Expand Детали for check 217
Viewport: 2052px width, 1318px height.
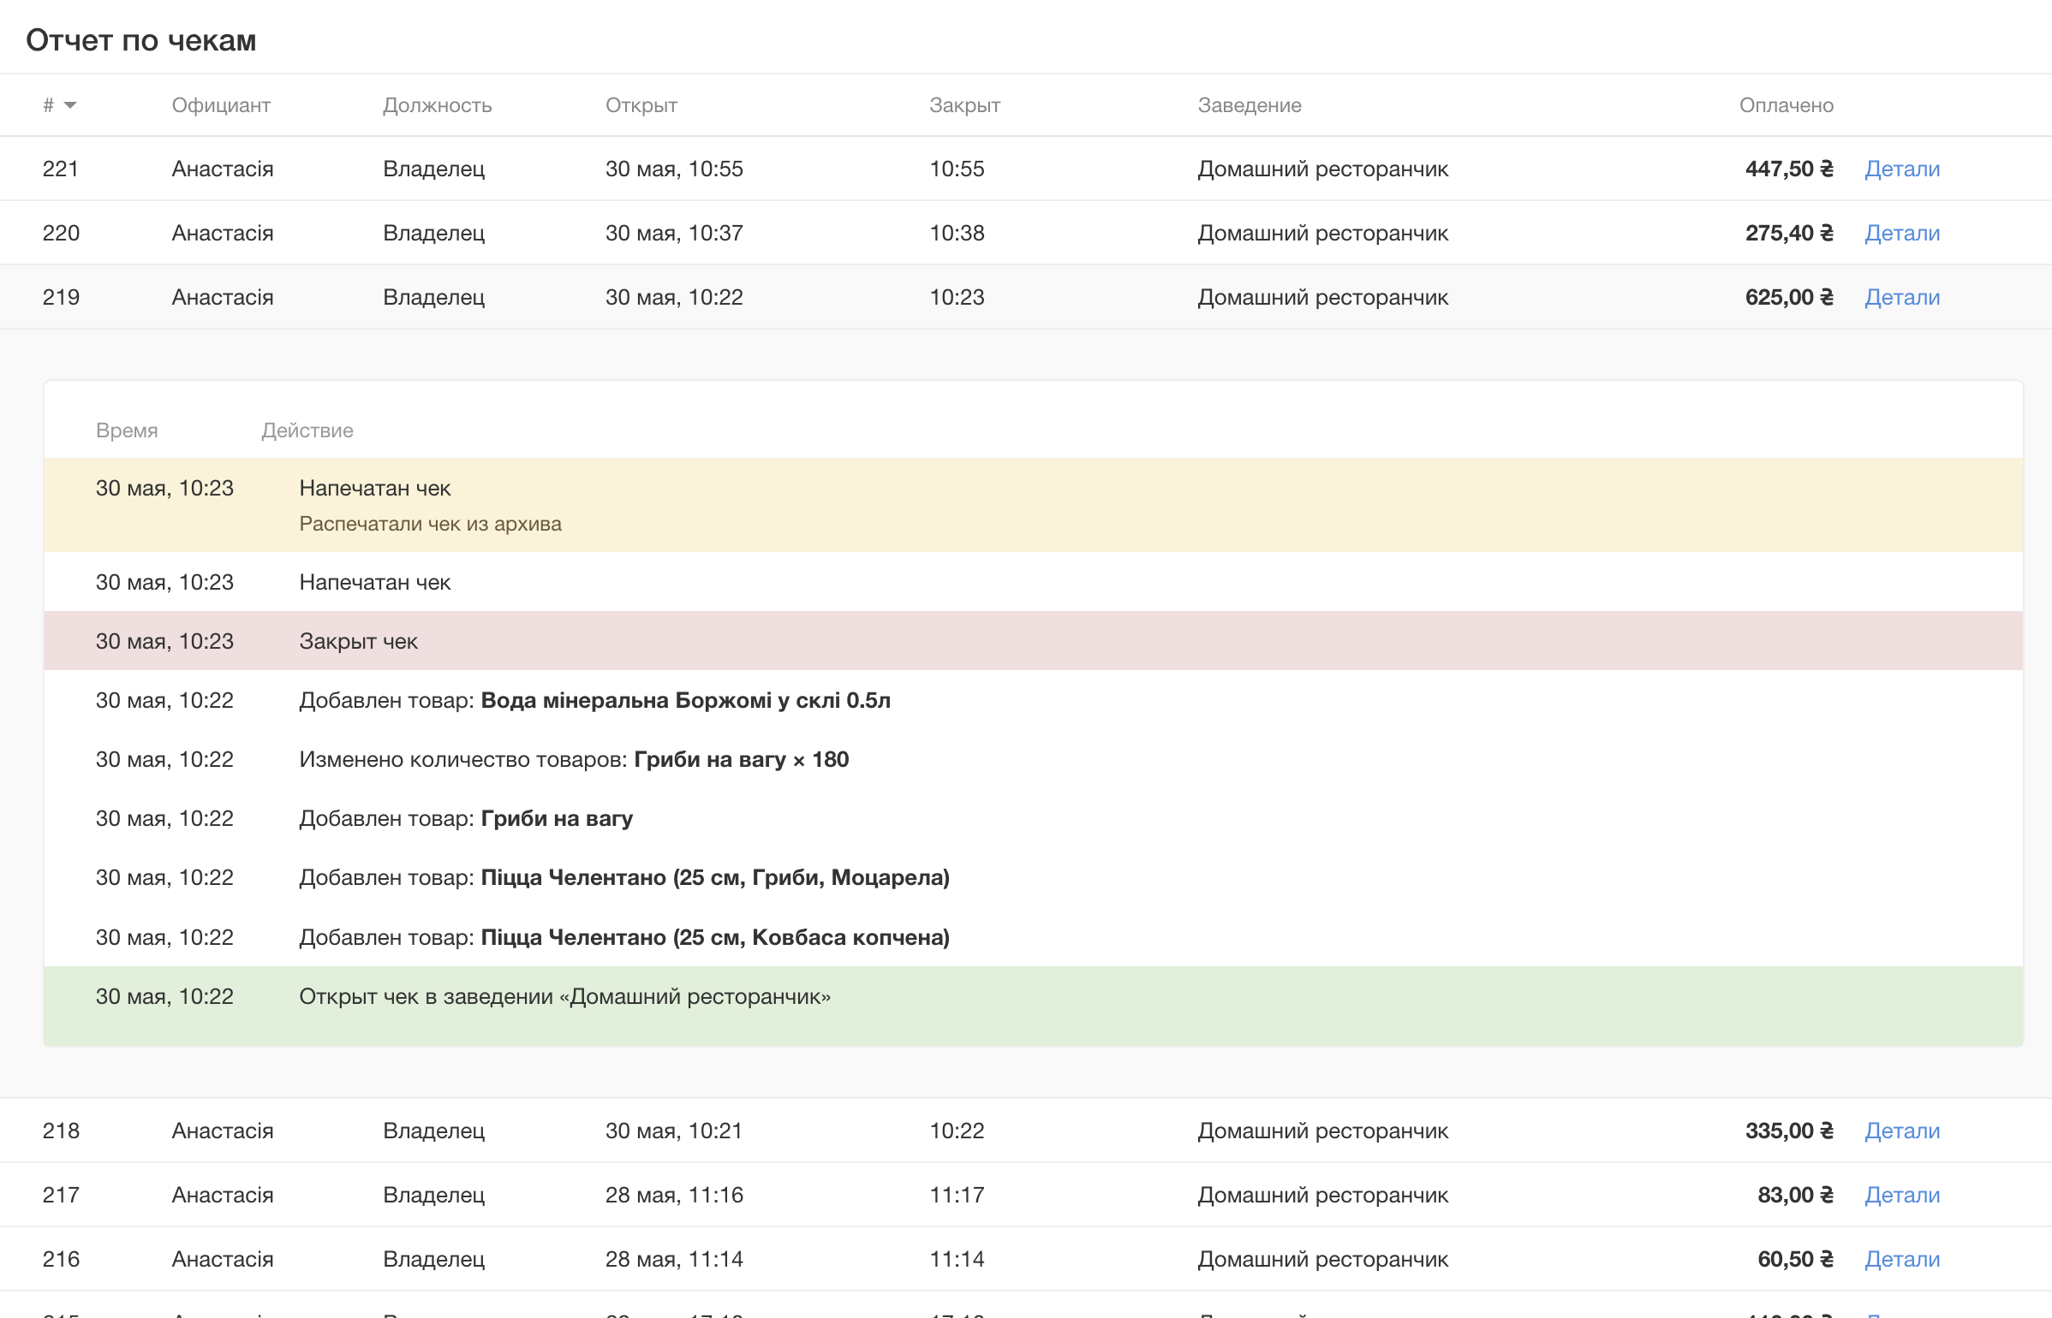(1901, 1195)
